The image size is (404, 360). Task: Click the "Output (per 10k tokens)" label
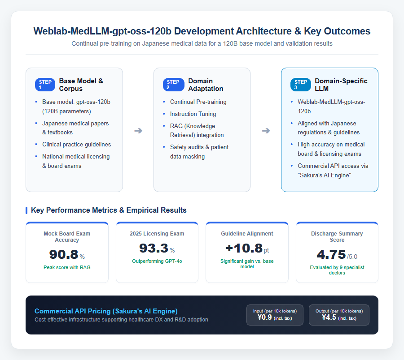tap(339, 311)
